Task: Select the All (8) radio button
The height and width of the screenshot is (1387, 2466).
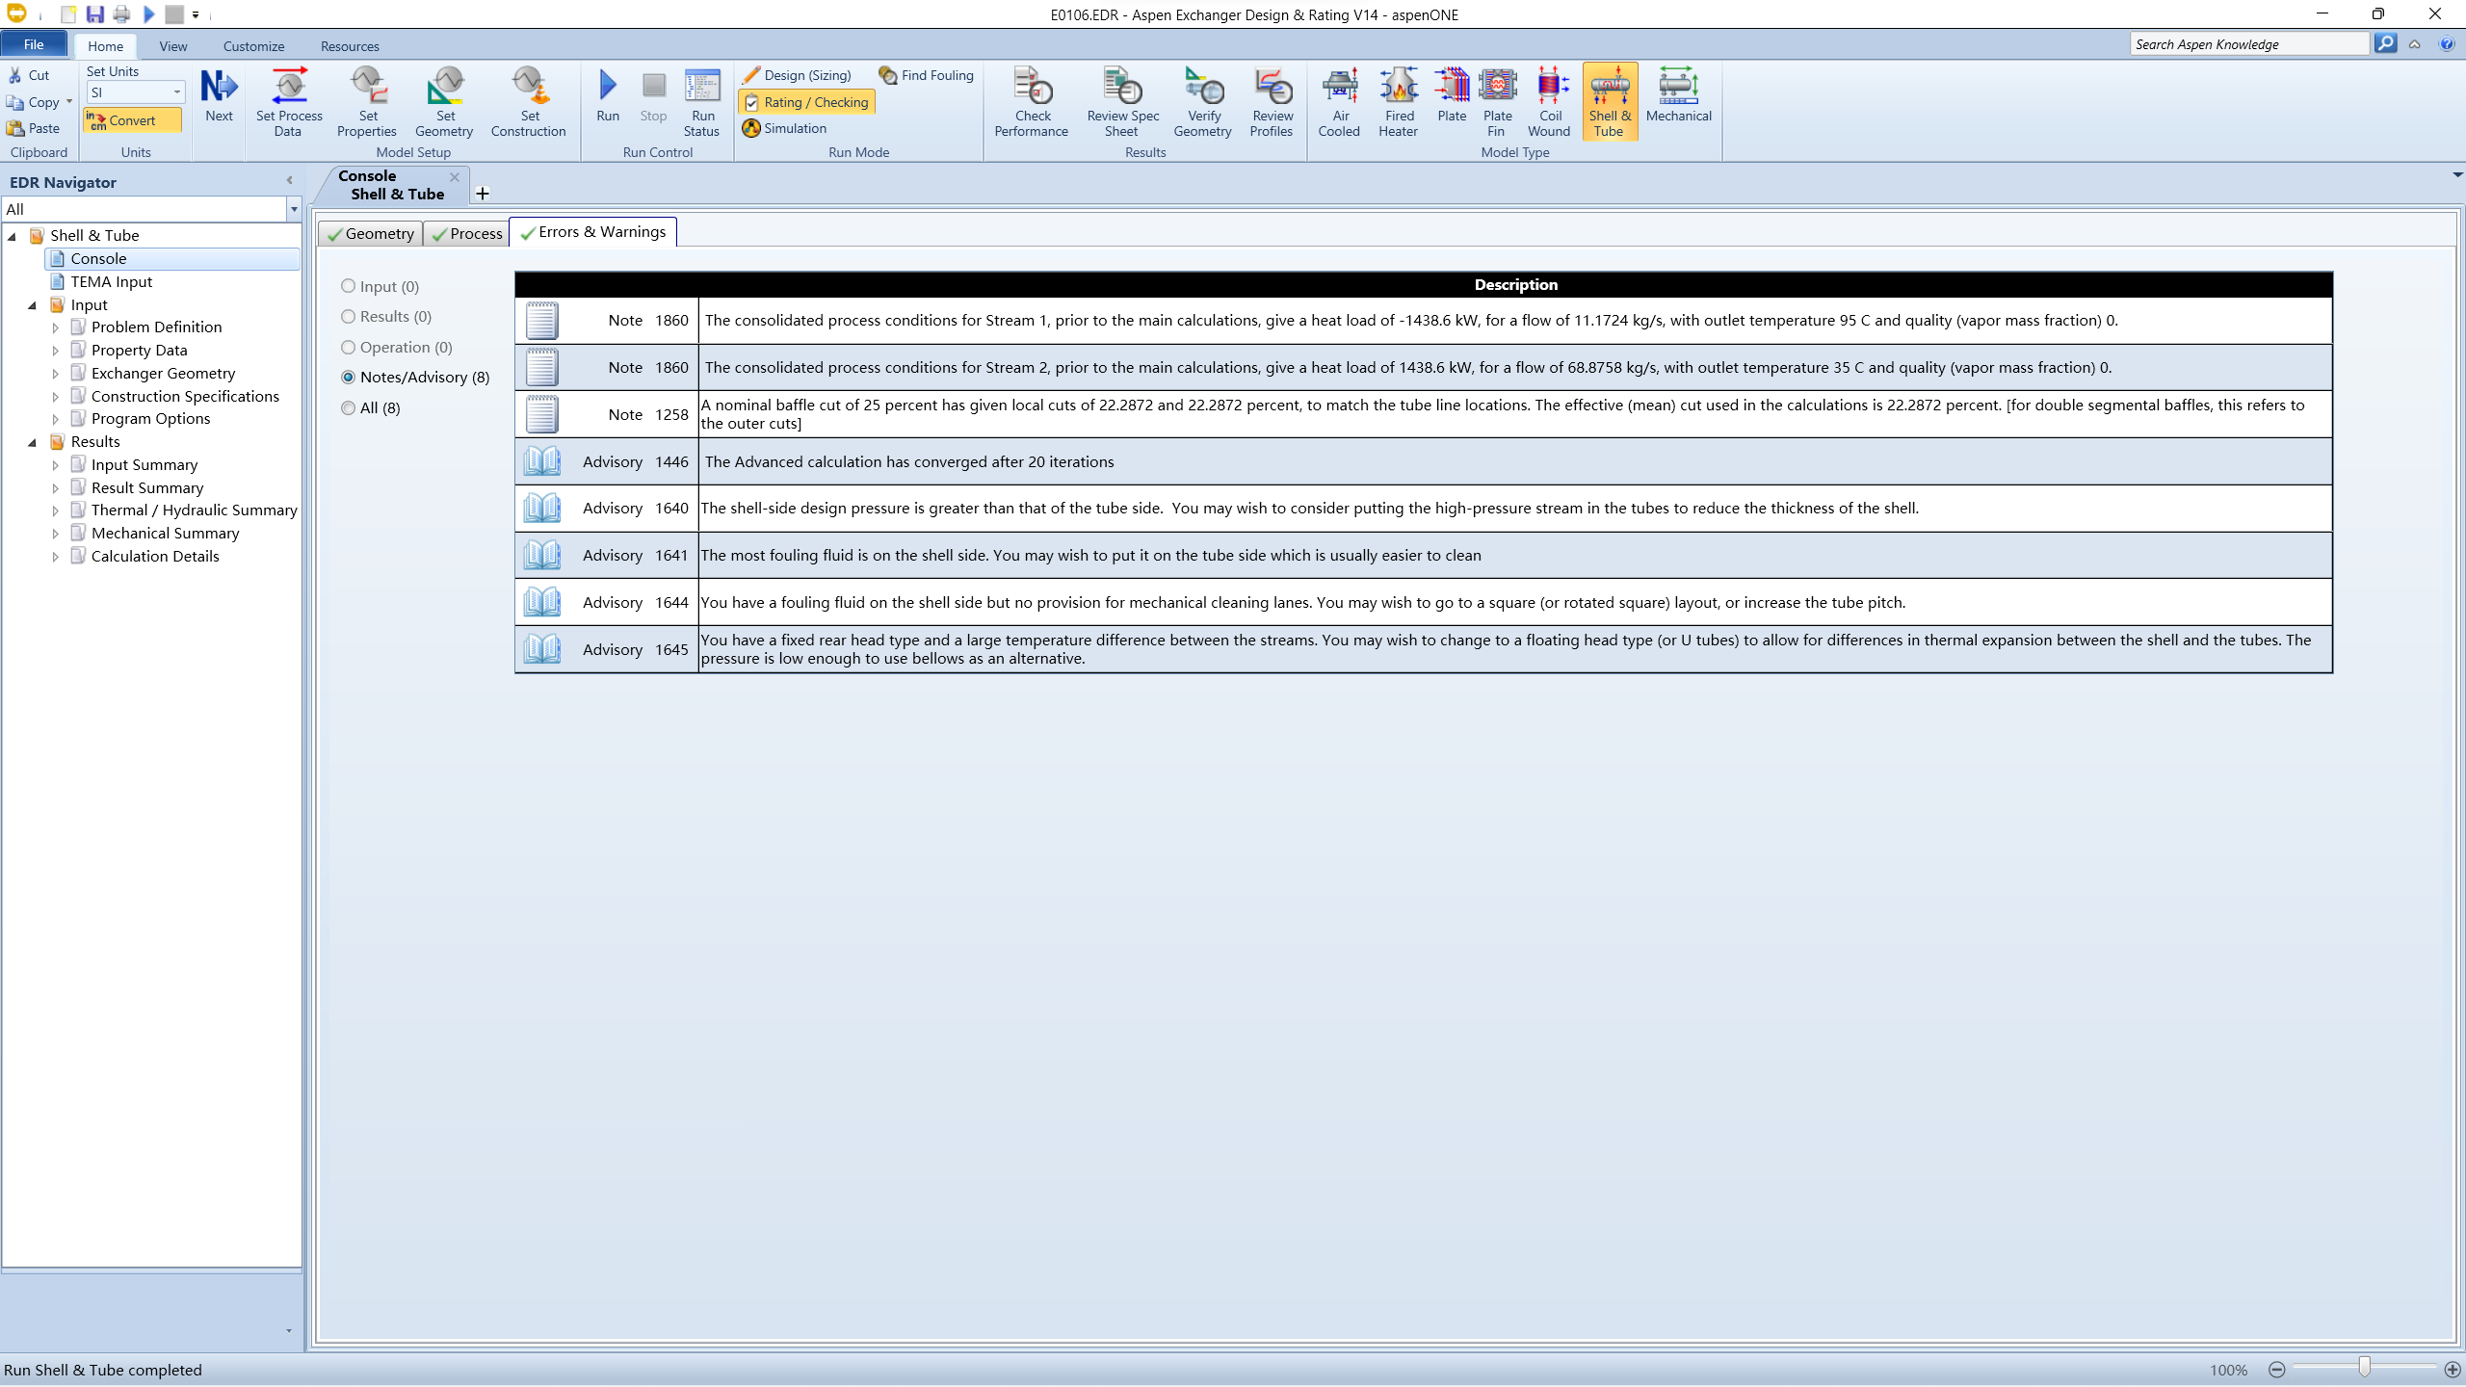Action: [349, 408]
